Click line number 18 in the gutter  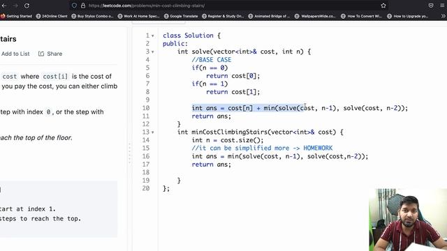146,172
